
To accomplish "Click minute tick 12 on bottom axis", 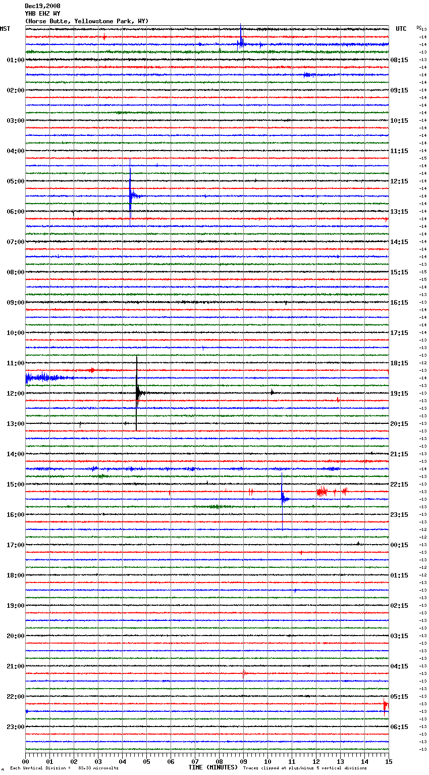I will (x=316, y=761).
